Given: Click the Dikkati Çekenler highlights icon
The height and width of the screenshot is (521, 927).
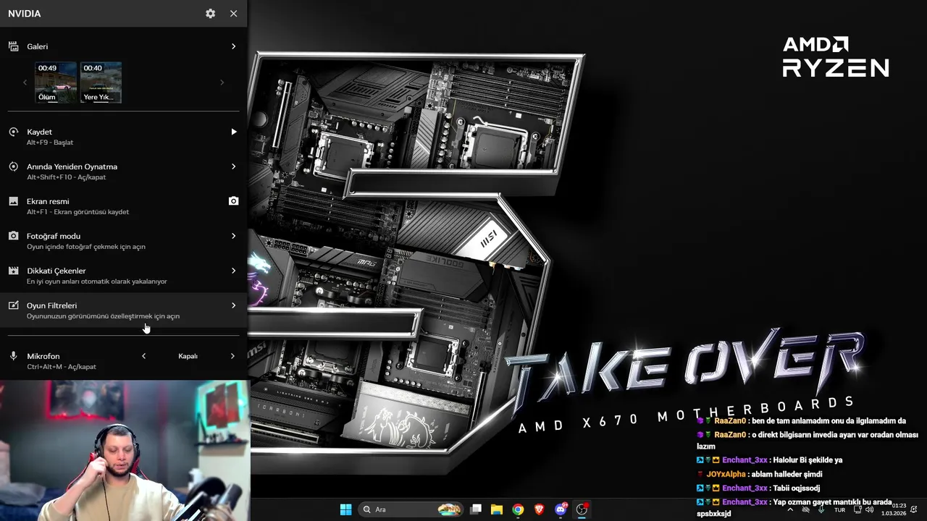Looking at the screenshot, I should click(x=13, y=271).
